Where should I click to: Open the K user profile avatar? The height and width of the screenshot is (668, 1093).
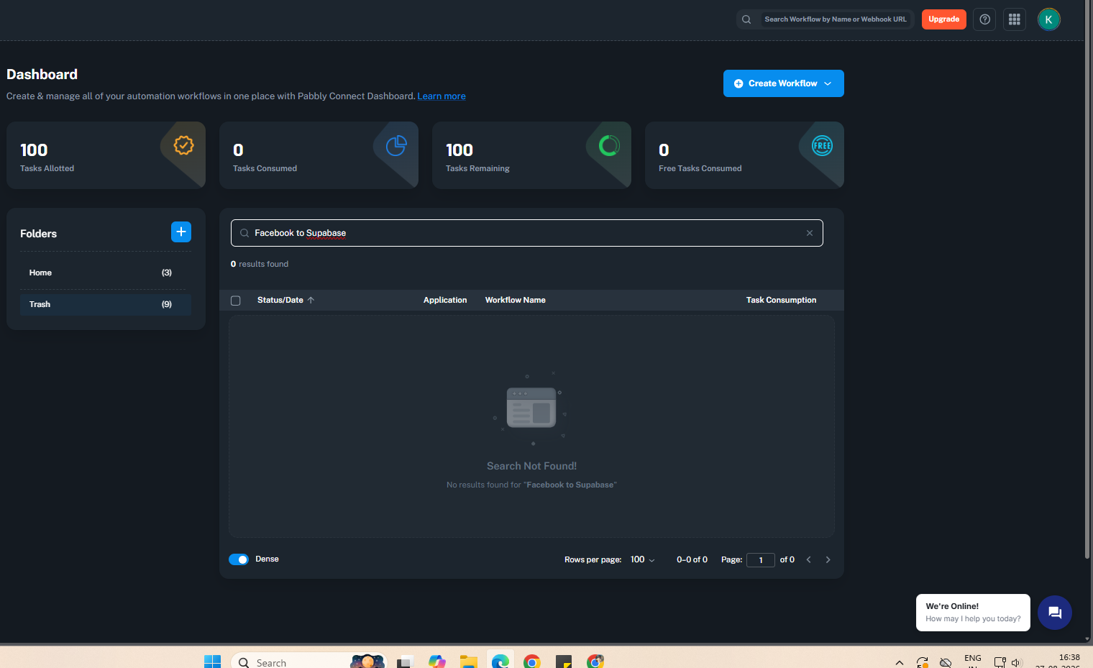(x=1048, y=19)
